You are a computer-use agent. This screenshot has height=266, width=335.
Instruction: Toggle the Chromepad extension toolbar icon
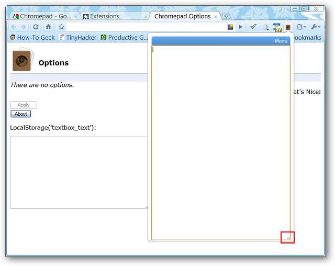click(288, 27)
